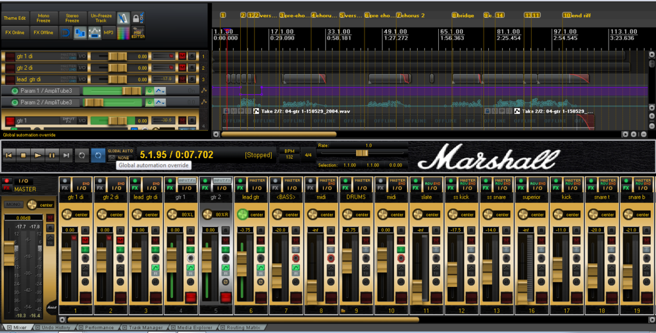Viewport: 656px width, 333px height.
Task: Toggle the grey repeat loop button
Action: pyautogui.click(x=82, y=155)
